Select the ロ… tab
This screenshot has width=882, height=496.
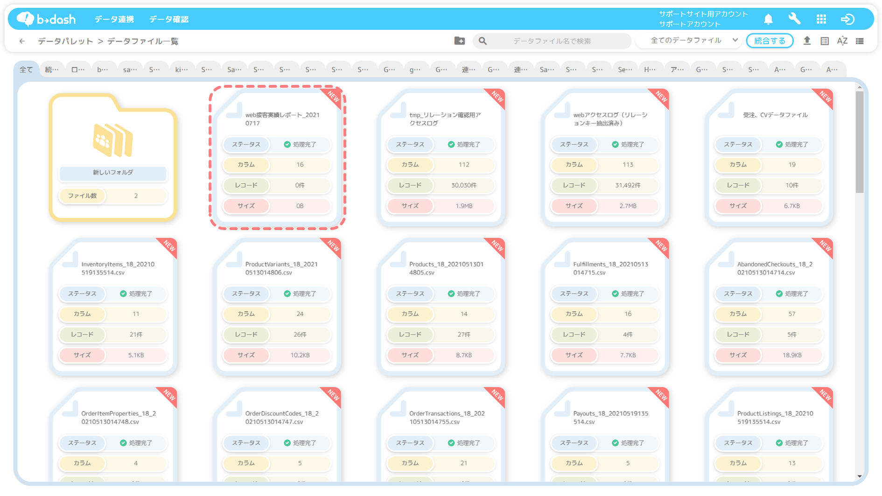coord(78,70)
